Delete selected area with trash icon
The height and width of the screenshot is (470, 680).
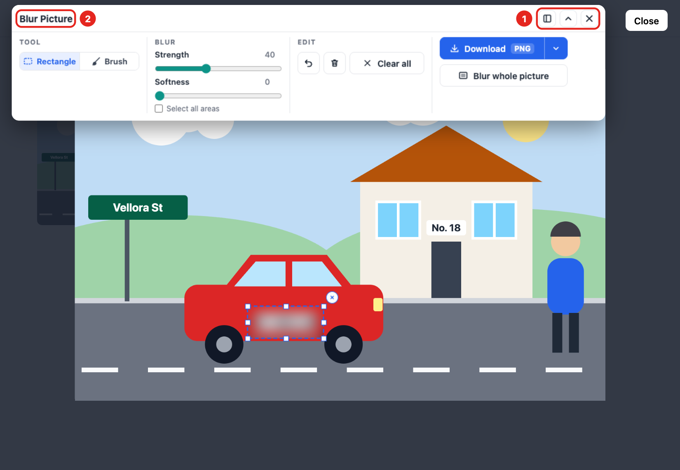point(335,63)
